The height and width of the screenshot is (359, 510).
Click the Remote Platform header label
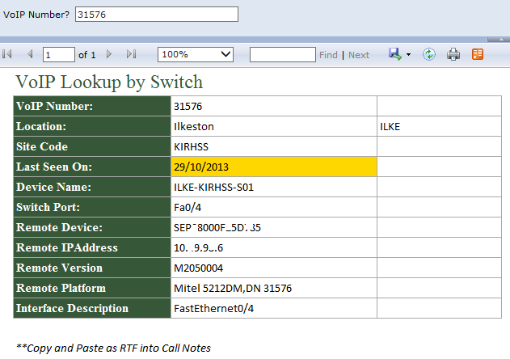[61, 288]
